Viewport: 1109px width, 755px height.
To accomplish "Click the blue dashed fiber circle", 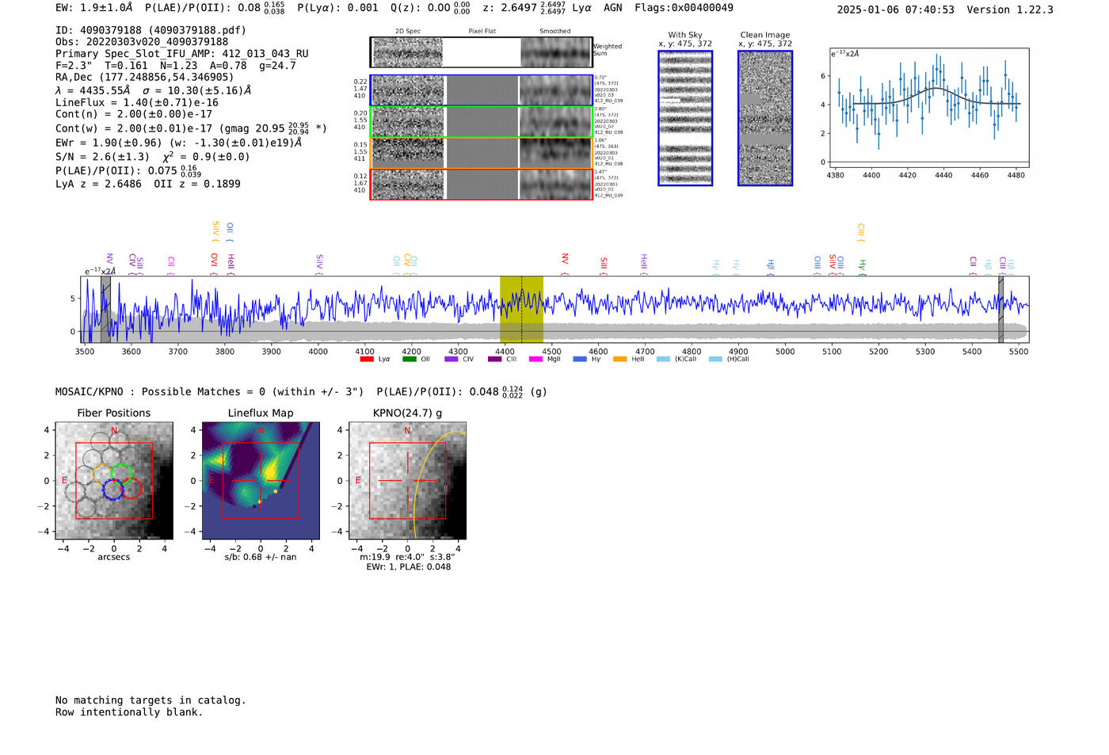I will [x=113, y=489].
